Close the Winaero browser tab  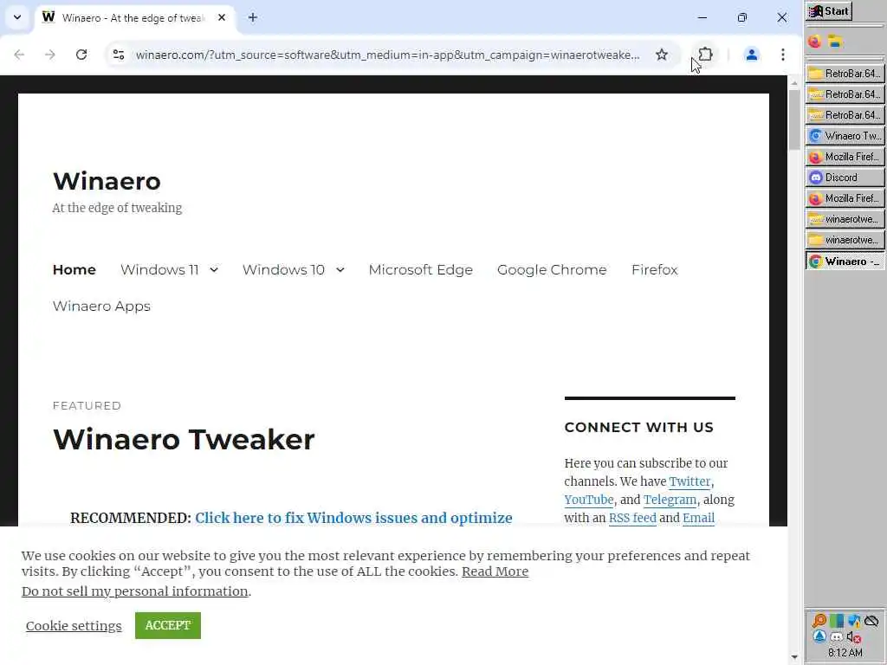click(x=222, y=17)
